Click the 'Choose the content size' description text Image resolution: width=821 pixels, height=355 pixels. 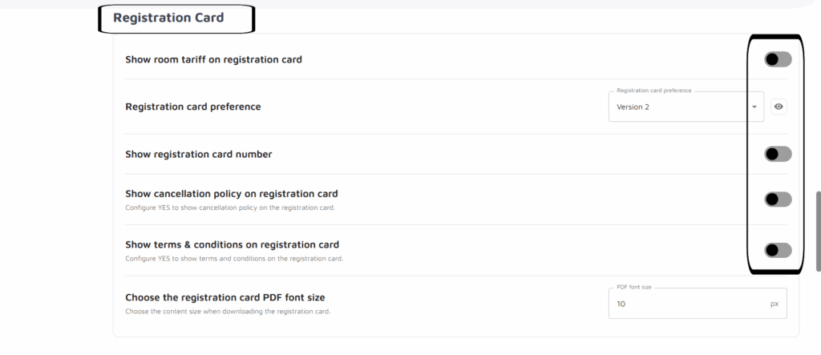click(228, 311)
